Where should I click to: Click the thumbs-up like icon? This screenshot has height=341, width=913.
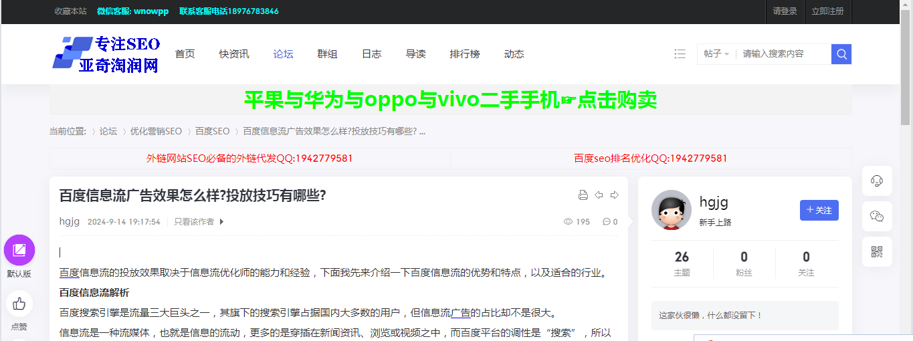pyautogui.click(x=19, y=304)
